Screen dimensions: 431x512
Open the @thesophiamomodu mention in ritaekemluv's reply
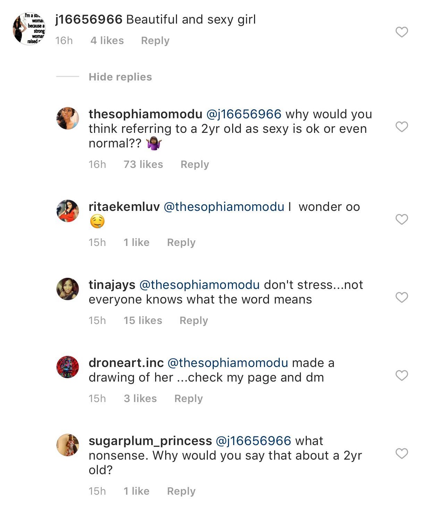coord(224,207)
